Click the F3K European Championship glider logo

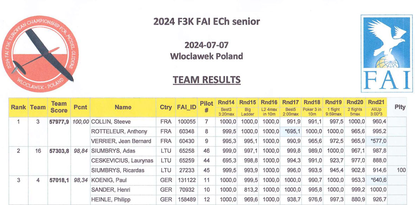[x=38, y=53]
